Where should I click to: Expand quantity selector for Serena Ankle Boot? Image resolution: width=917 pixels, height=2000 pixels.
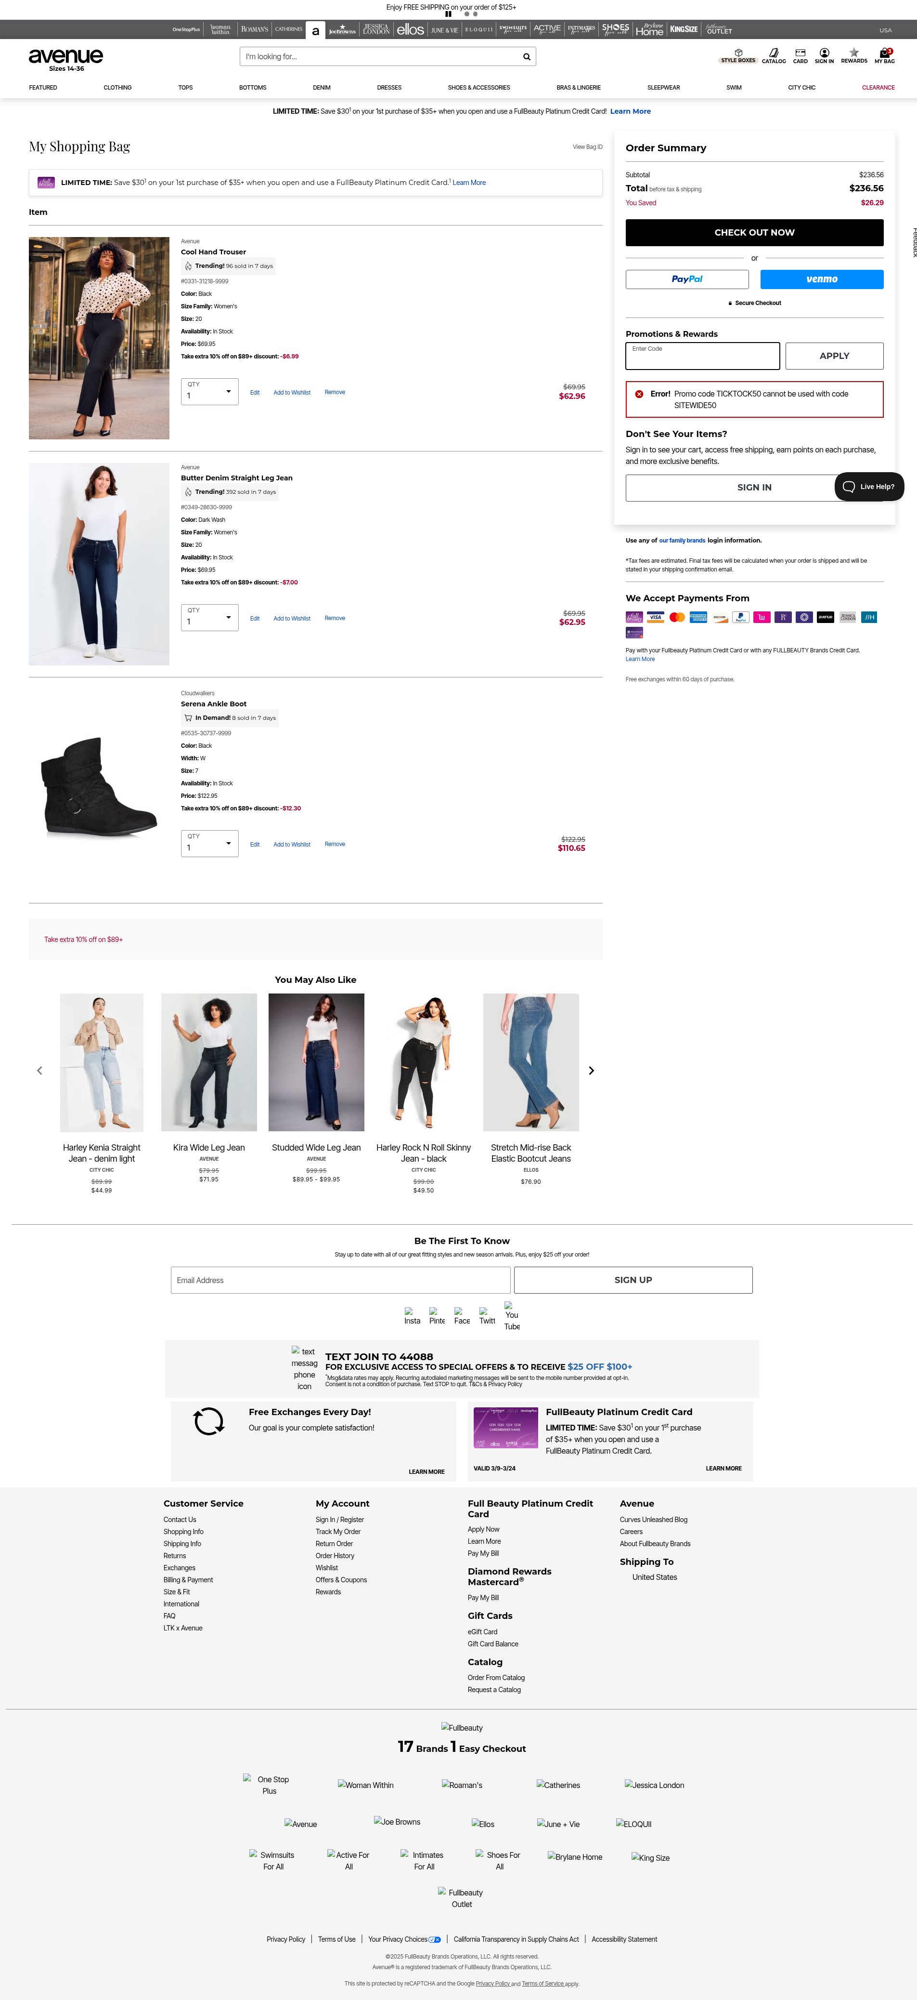coord(209,843)
